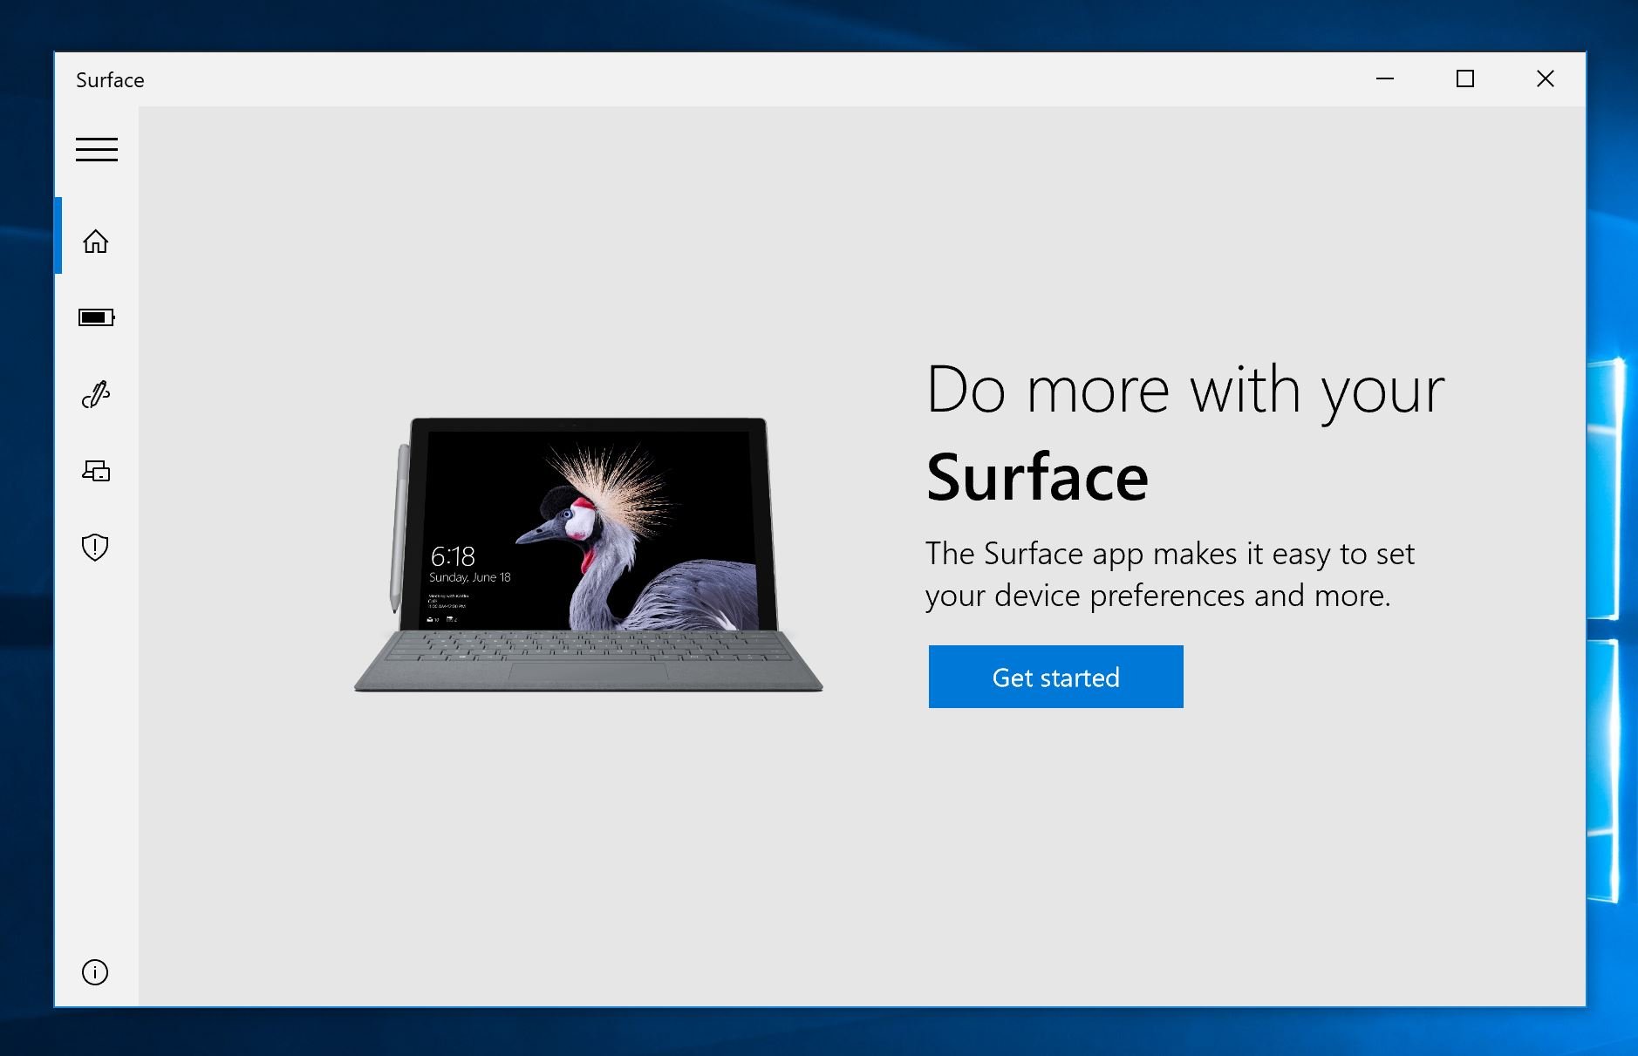The height and width of the screenshot is (1056, 1638).
Task: Close the Surface app window
Action: pyautogui.click(x=1546, y=79)
